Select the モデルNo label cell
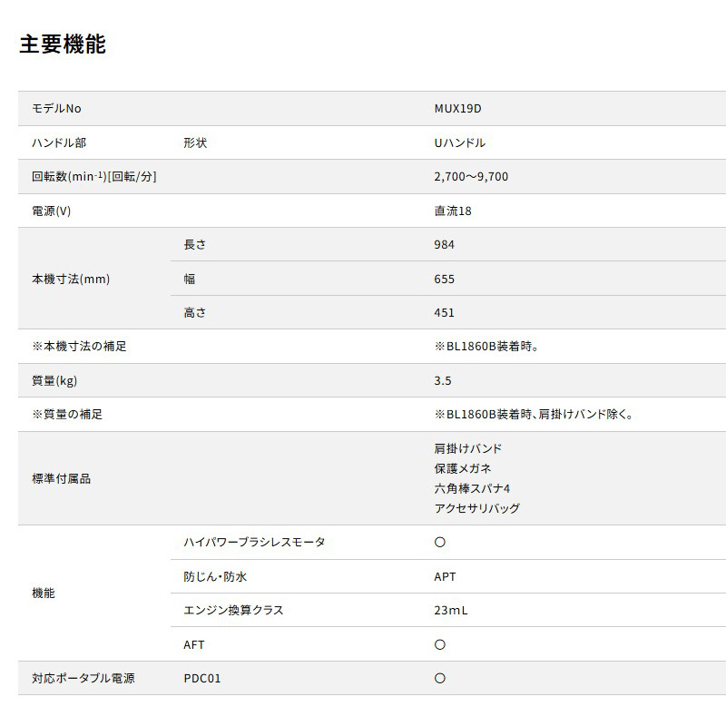Image resolution: width=726 pixels, height=726 pixels. pos(56,108)
